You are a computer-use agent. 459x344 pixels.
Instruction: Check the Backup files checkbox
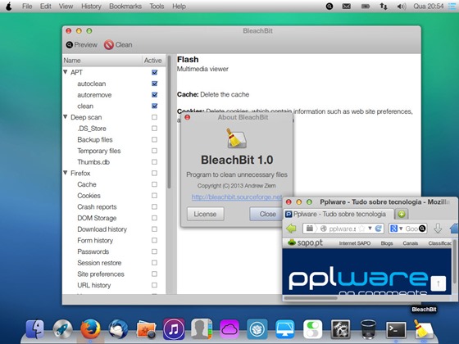154,139
